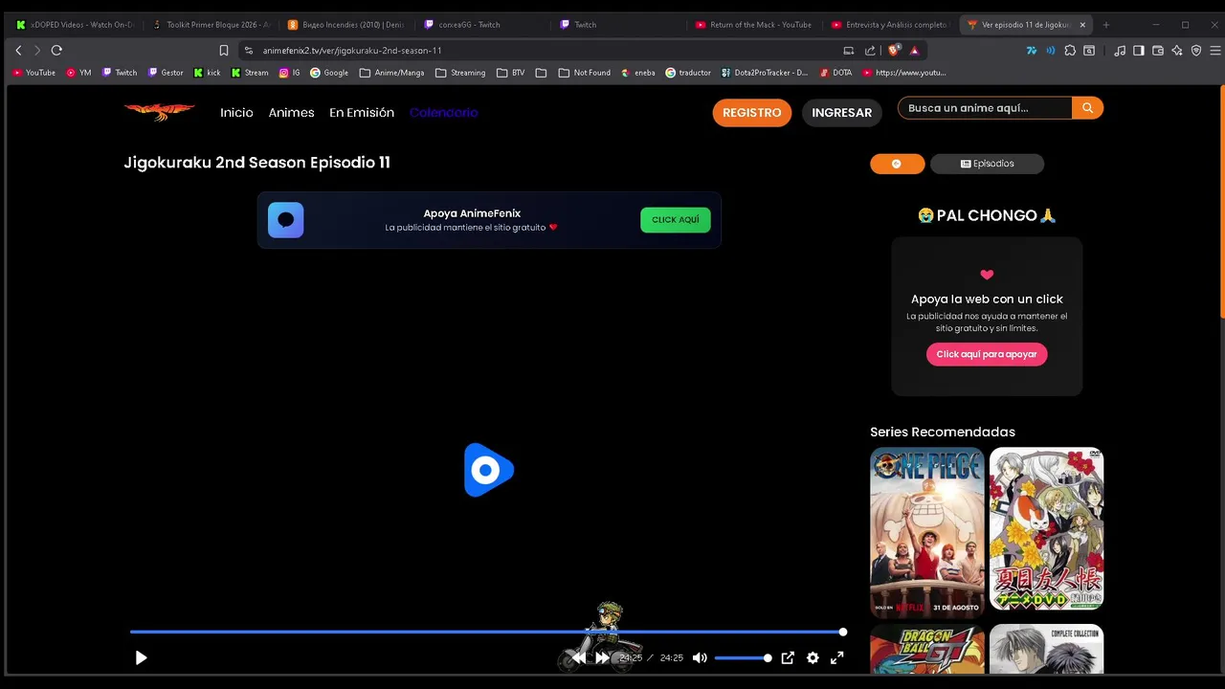Open the traductor bookmark
This screenshot has height=689, width=1225.
688,73
